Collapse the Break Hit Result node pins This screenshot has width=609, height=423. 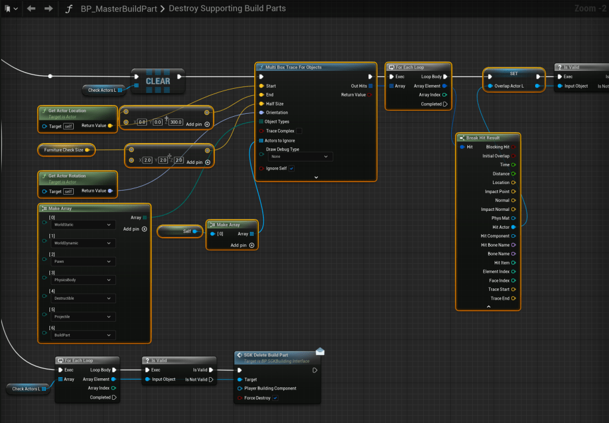488,306
